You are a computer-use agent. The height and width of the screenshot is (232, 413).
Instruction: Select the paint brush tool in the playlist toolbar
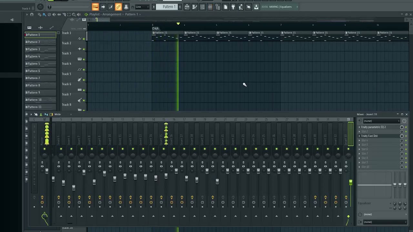pyautogui.click(x=44, y=15)
